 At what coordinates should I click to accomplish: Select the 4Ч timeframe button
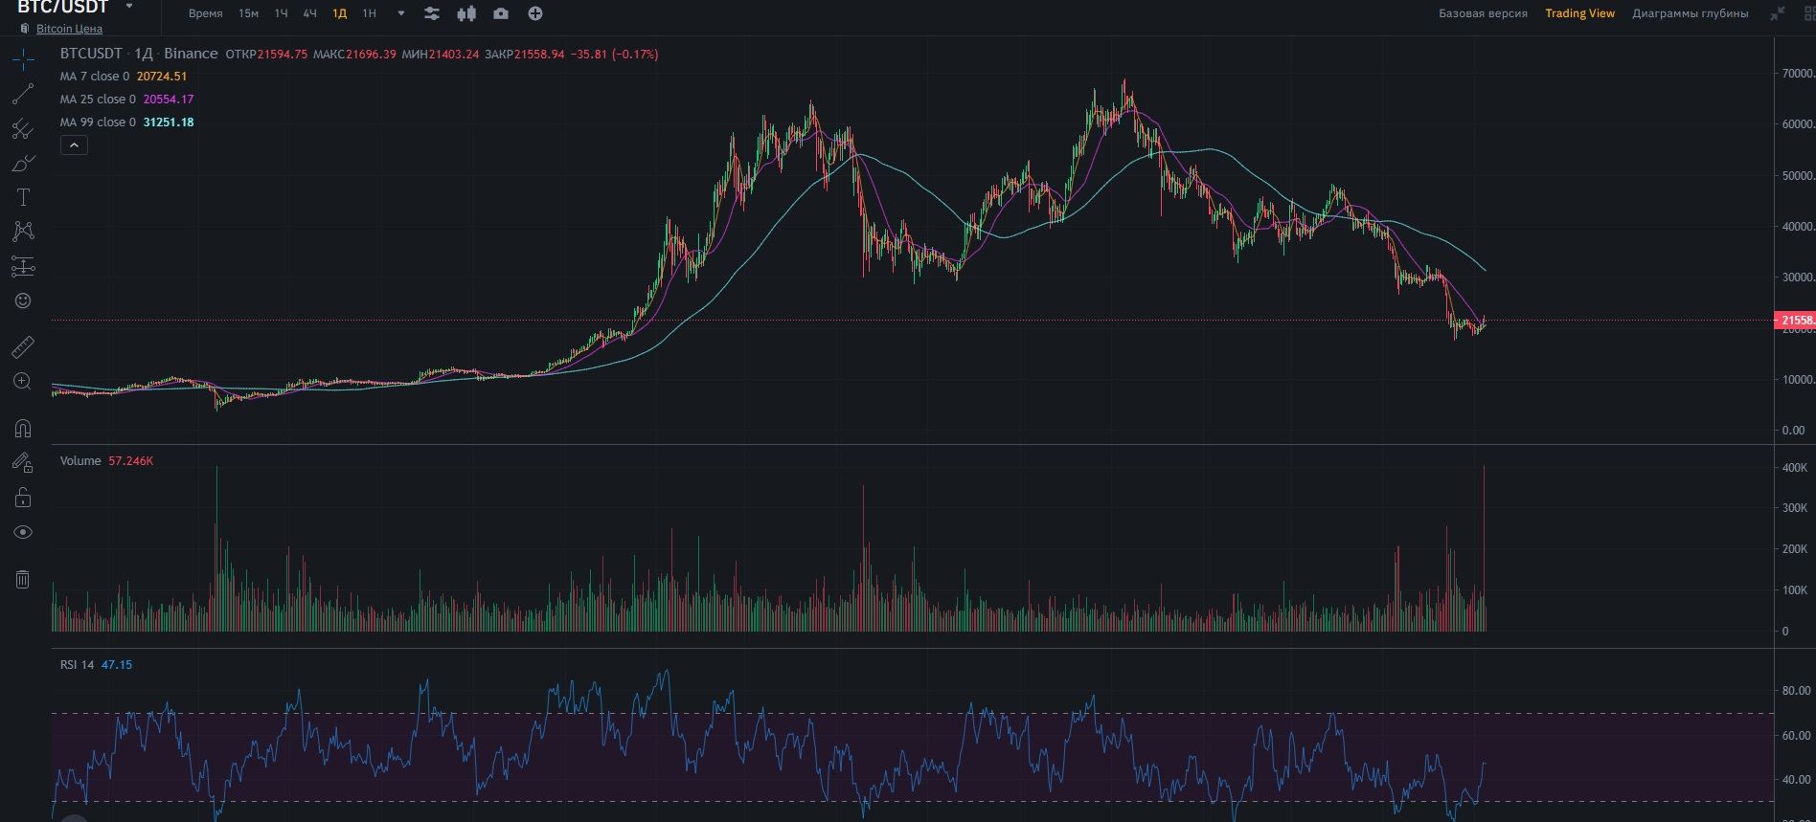[309, 13]
